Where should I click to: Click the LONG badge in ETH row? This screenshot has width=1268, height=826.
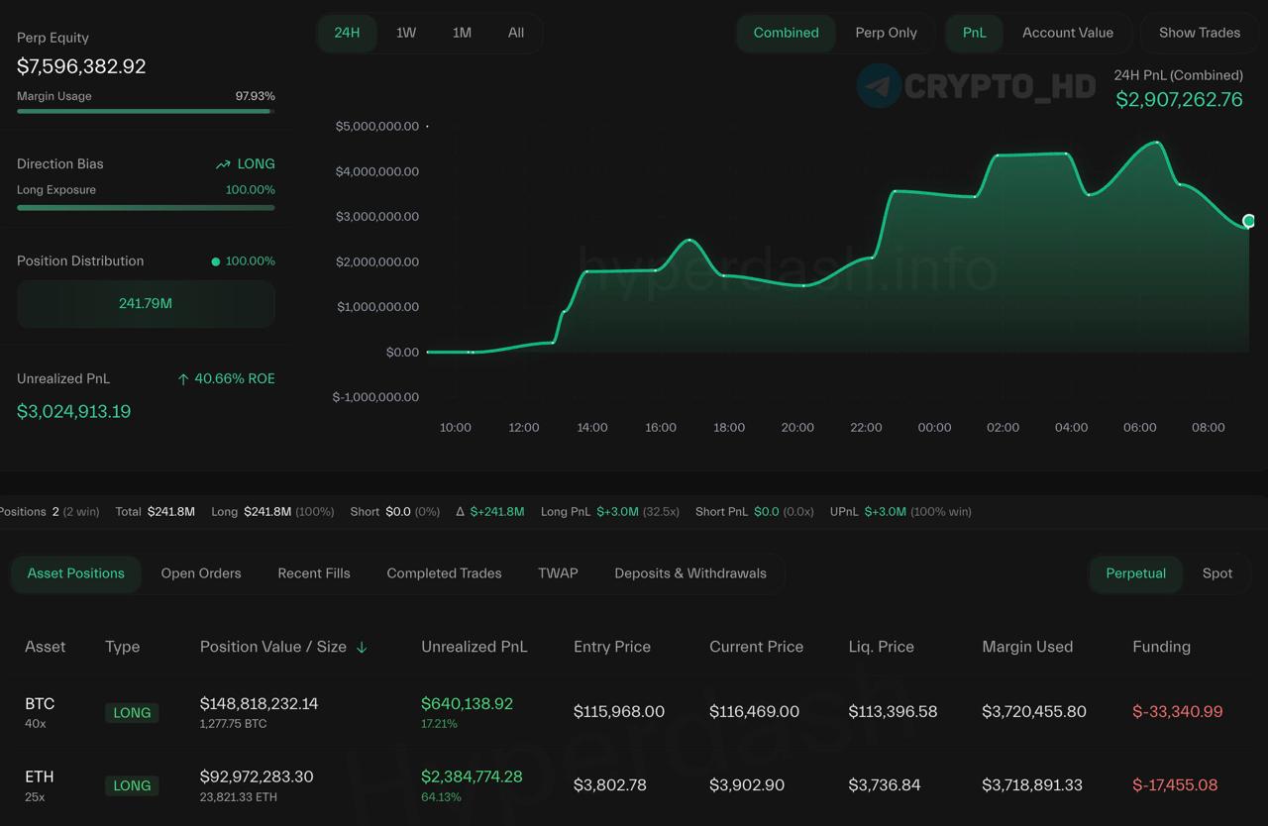(x=132, y=785)
